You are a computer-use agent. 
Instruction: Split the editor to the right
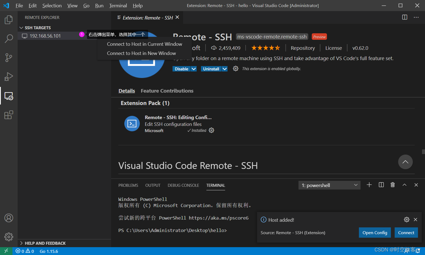point(405,17)
